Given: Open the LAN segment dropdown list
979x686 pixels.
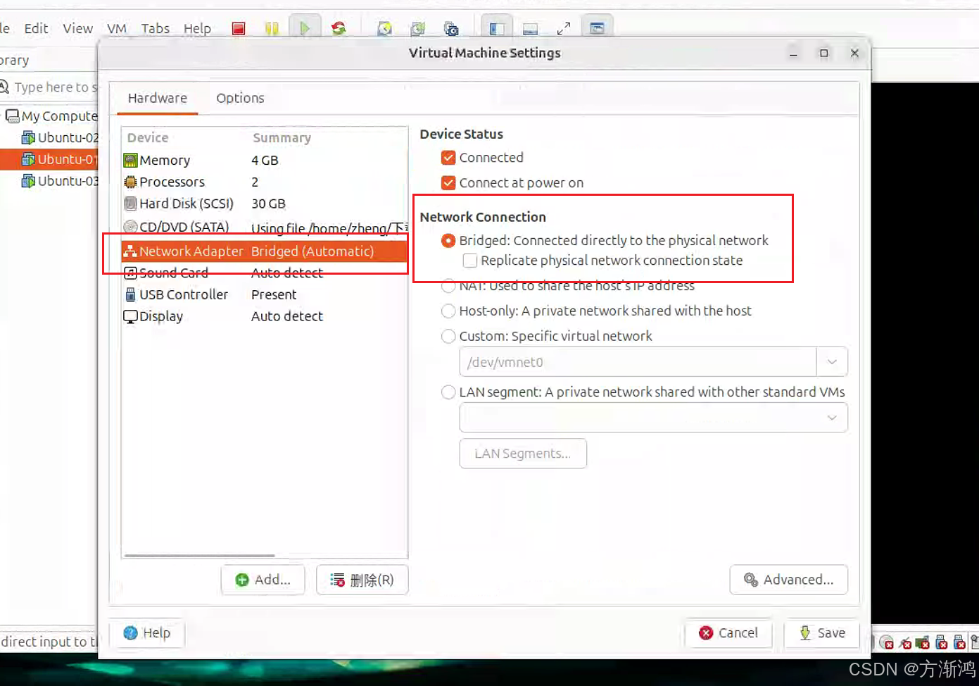Looking at the screenshot, I should tap(653, 418).
